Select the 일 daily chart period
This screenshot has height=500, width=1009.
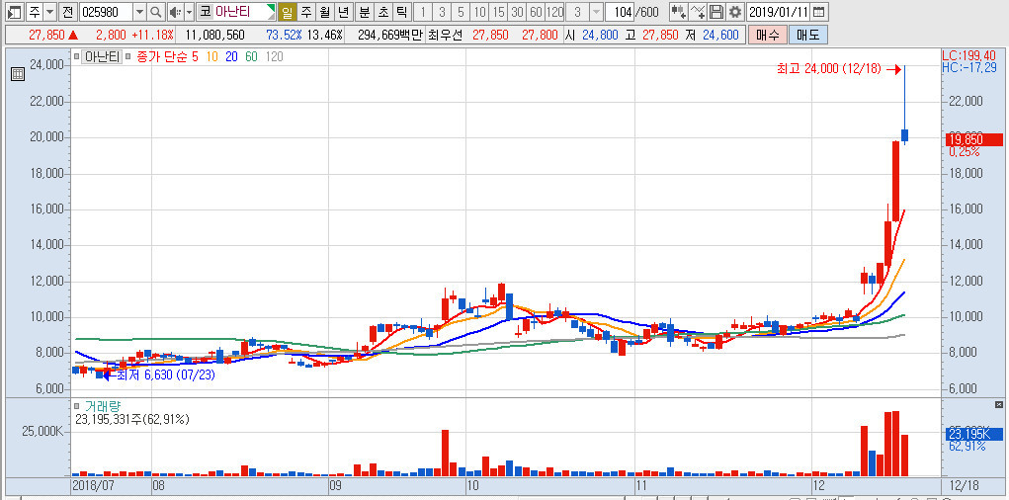coord(287,12)
